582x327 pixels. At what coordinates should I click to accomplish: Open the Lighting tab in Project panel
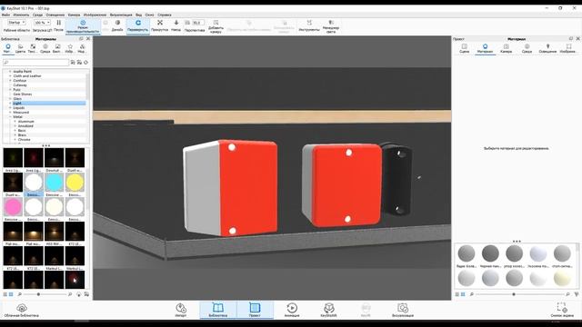[547, 48]
